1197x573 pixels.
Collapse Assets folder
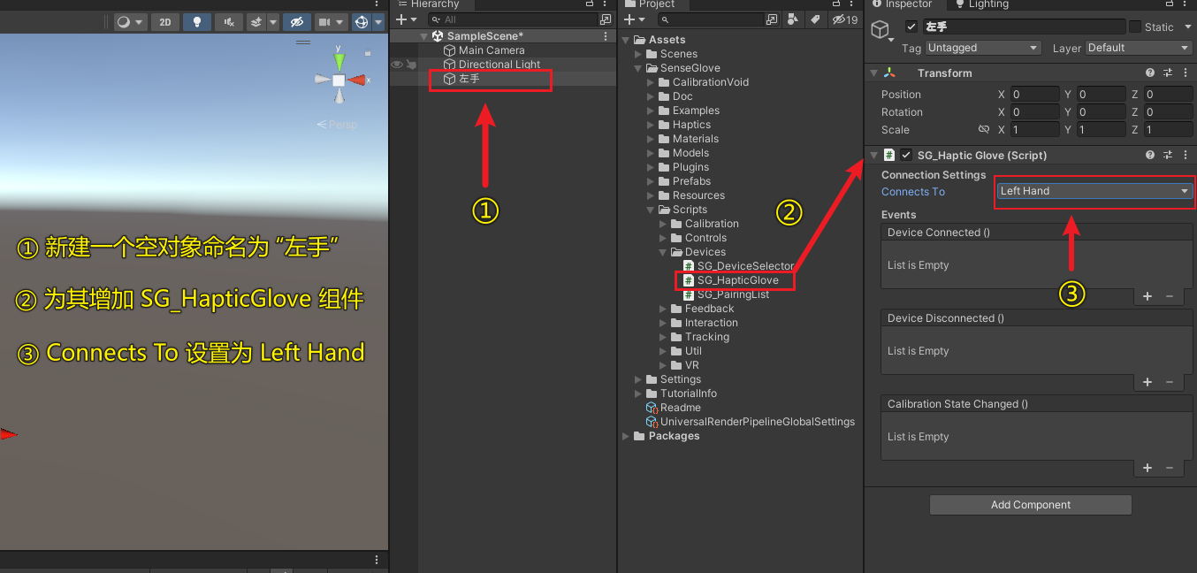627,40
